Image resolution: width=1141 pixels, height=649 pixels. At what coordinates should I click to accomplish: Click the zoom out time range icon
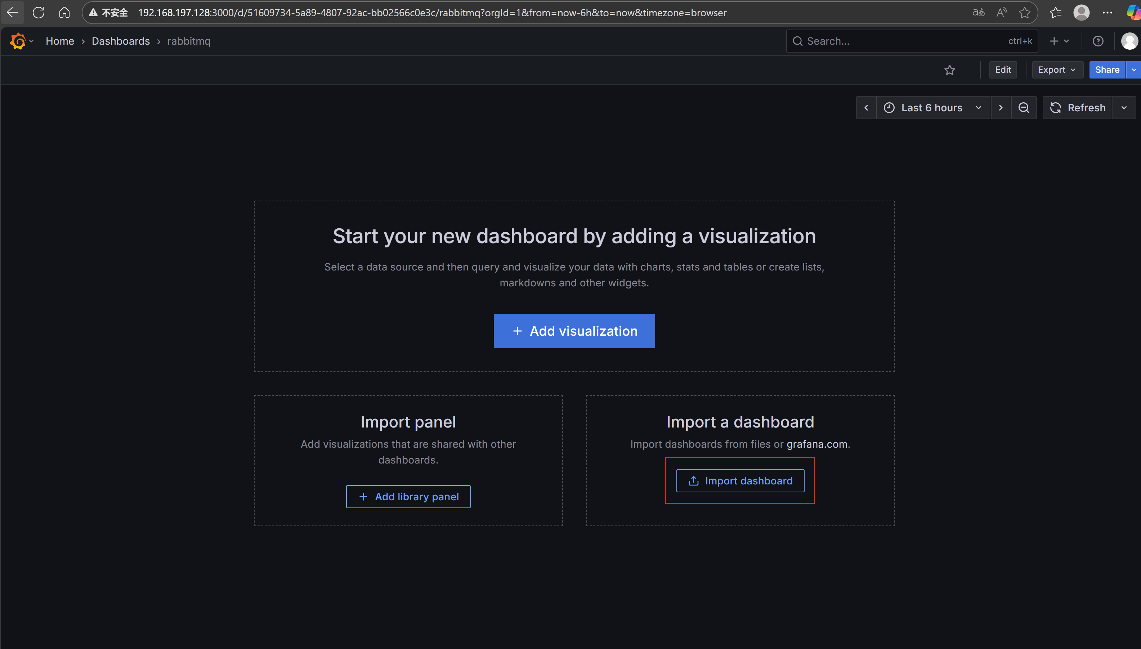point(1024,108)
